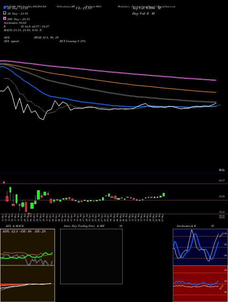Click the 'Avg Vol: 0.006 M' text
The width and height of the screenshot is (228, 302).
146,8
